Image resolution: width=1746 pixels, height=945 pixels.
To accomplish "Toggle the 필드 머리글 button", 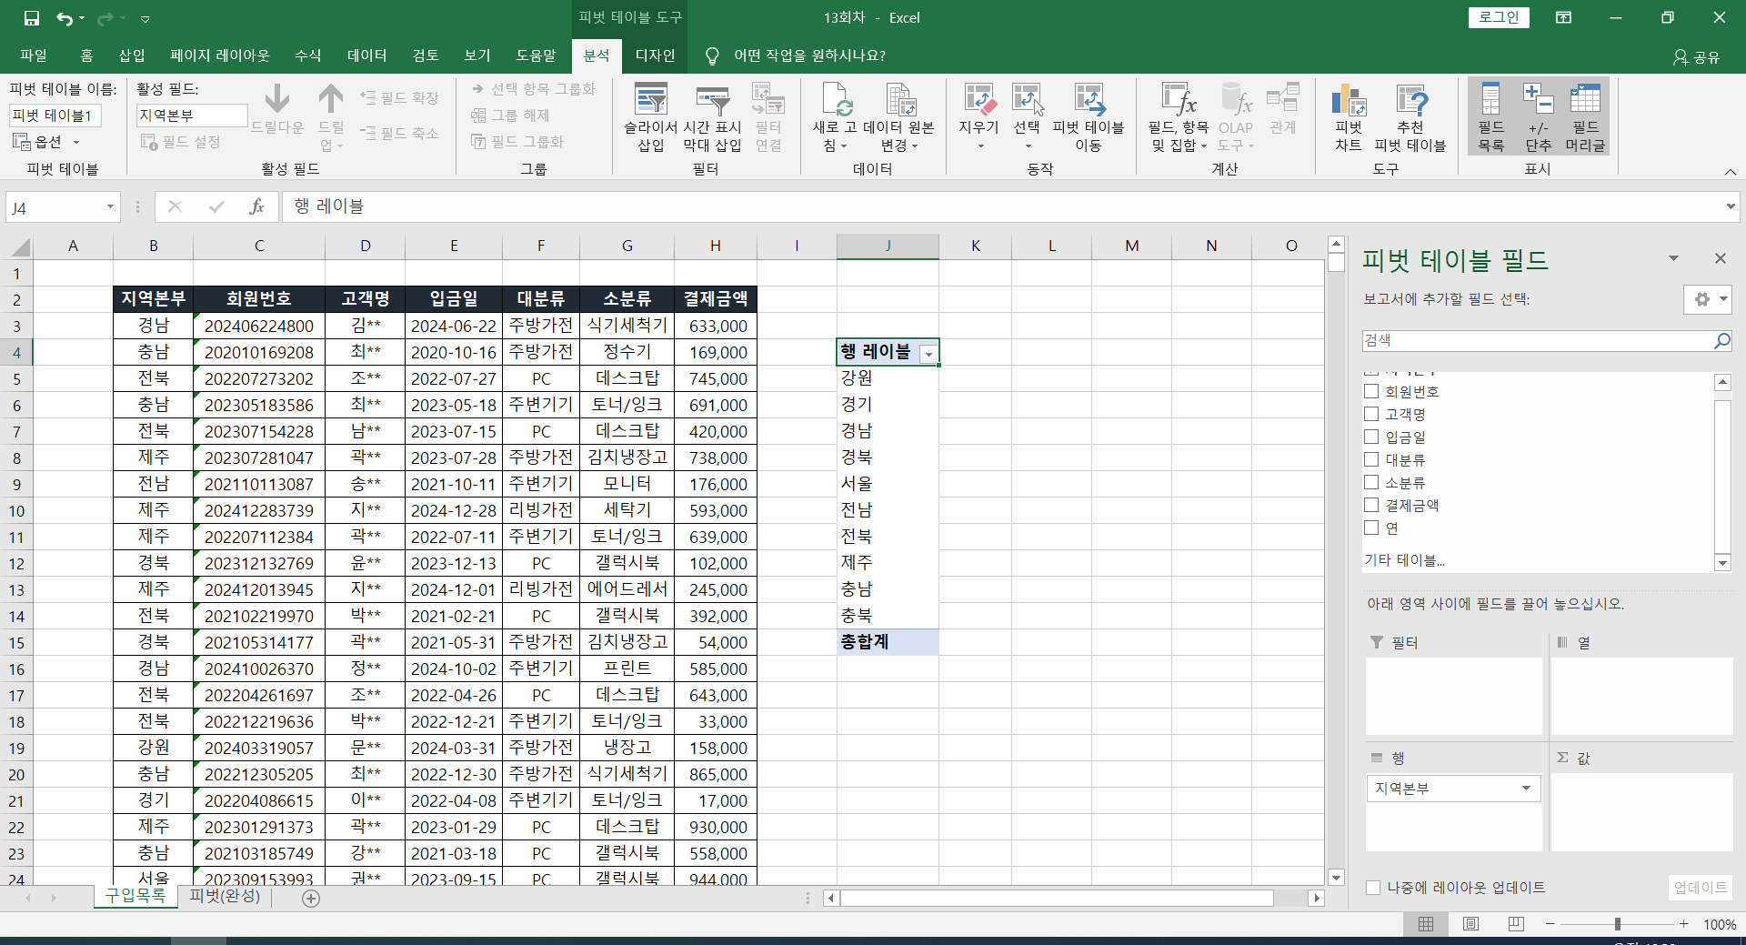I will pos(1585,116).
